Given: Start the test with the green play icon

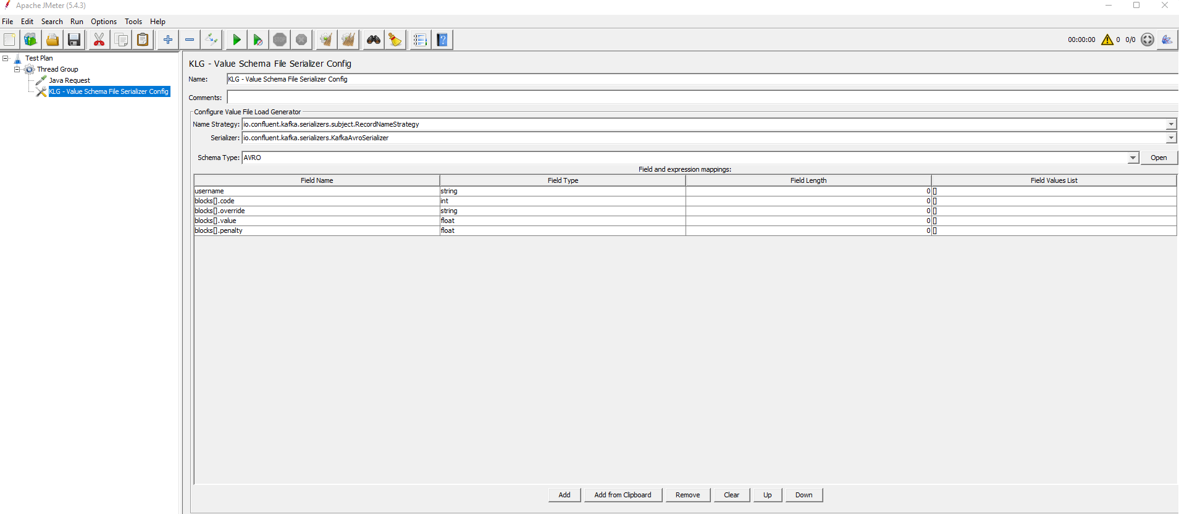Looking at the screenshot, I should 237,40.
